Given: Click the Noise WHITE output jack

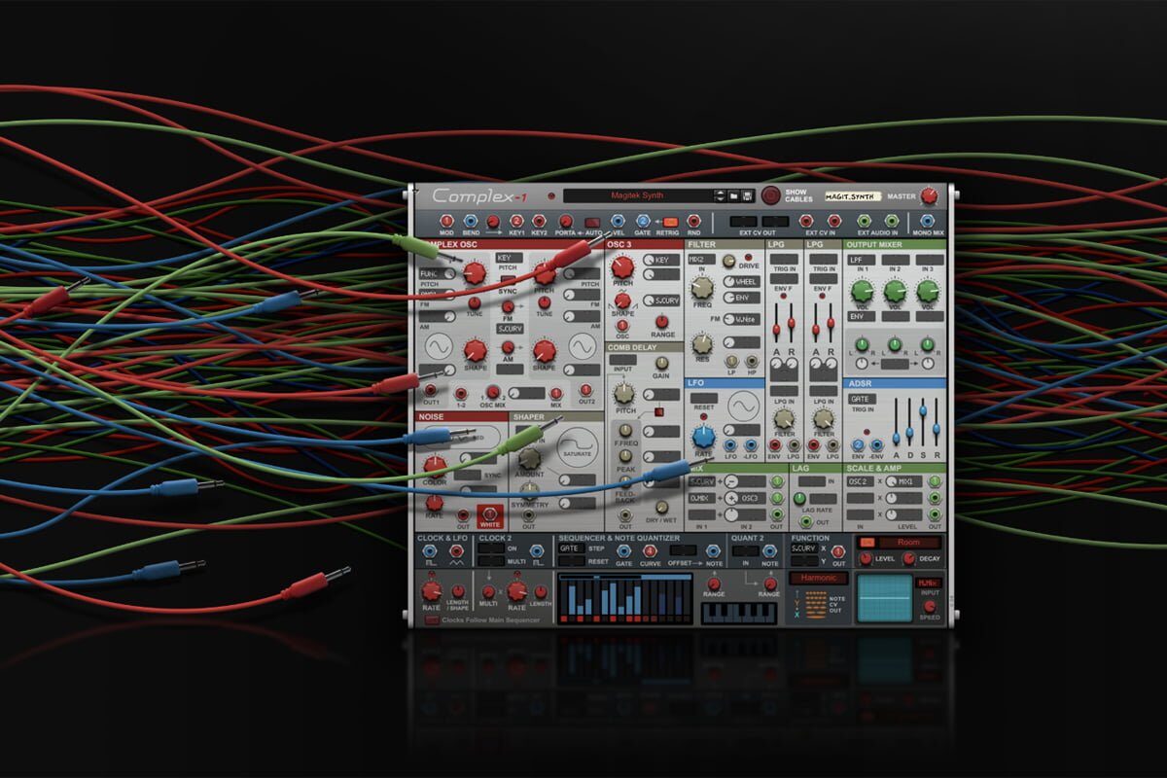Looking at the screenshot, I should 490,513.
